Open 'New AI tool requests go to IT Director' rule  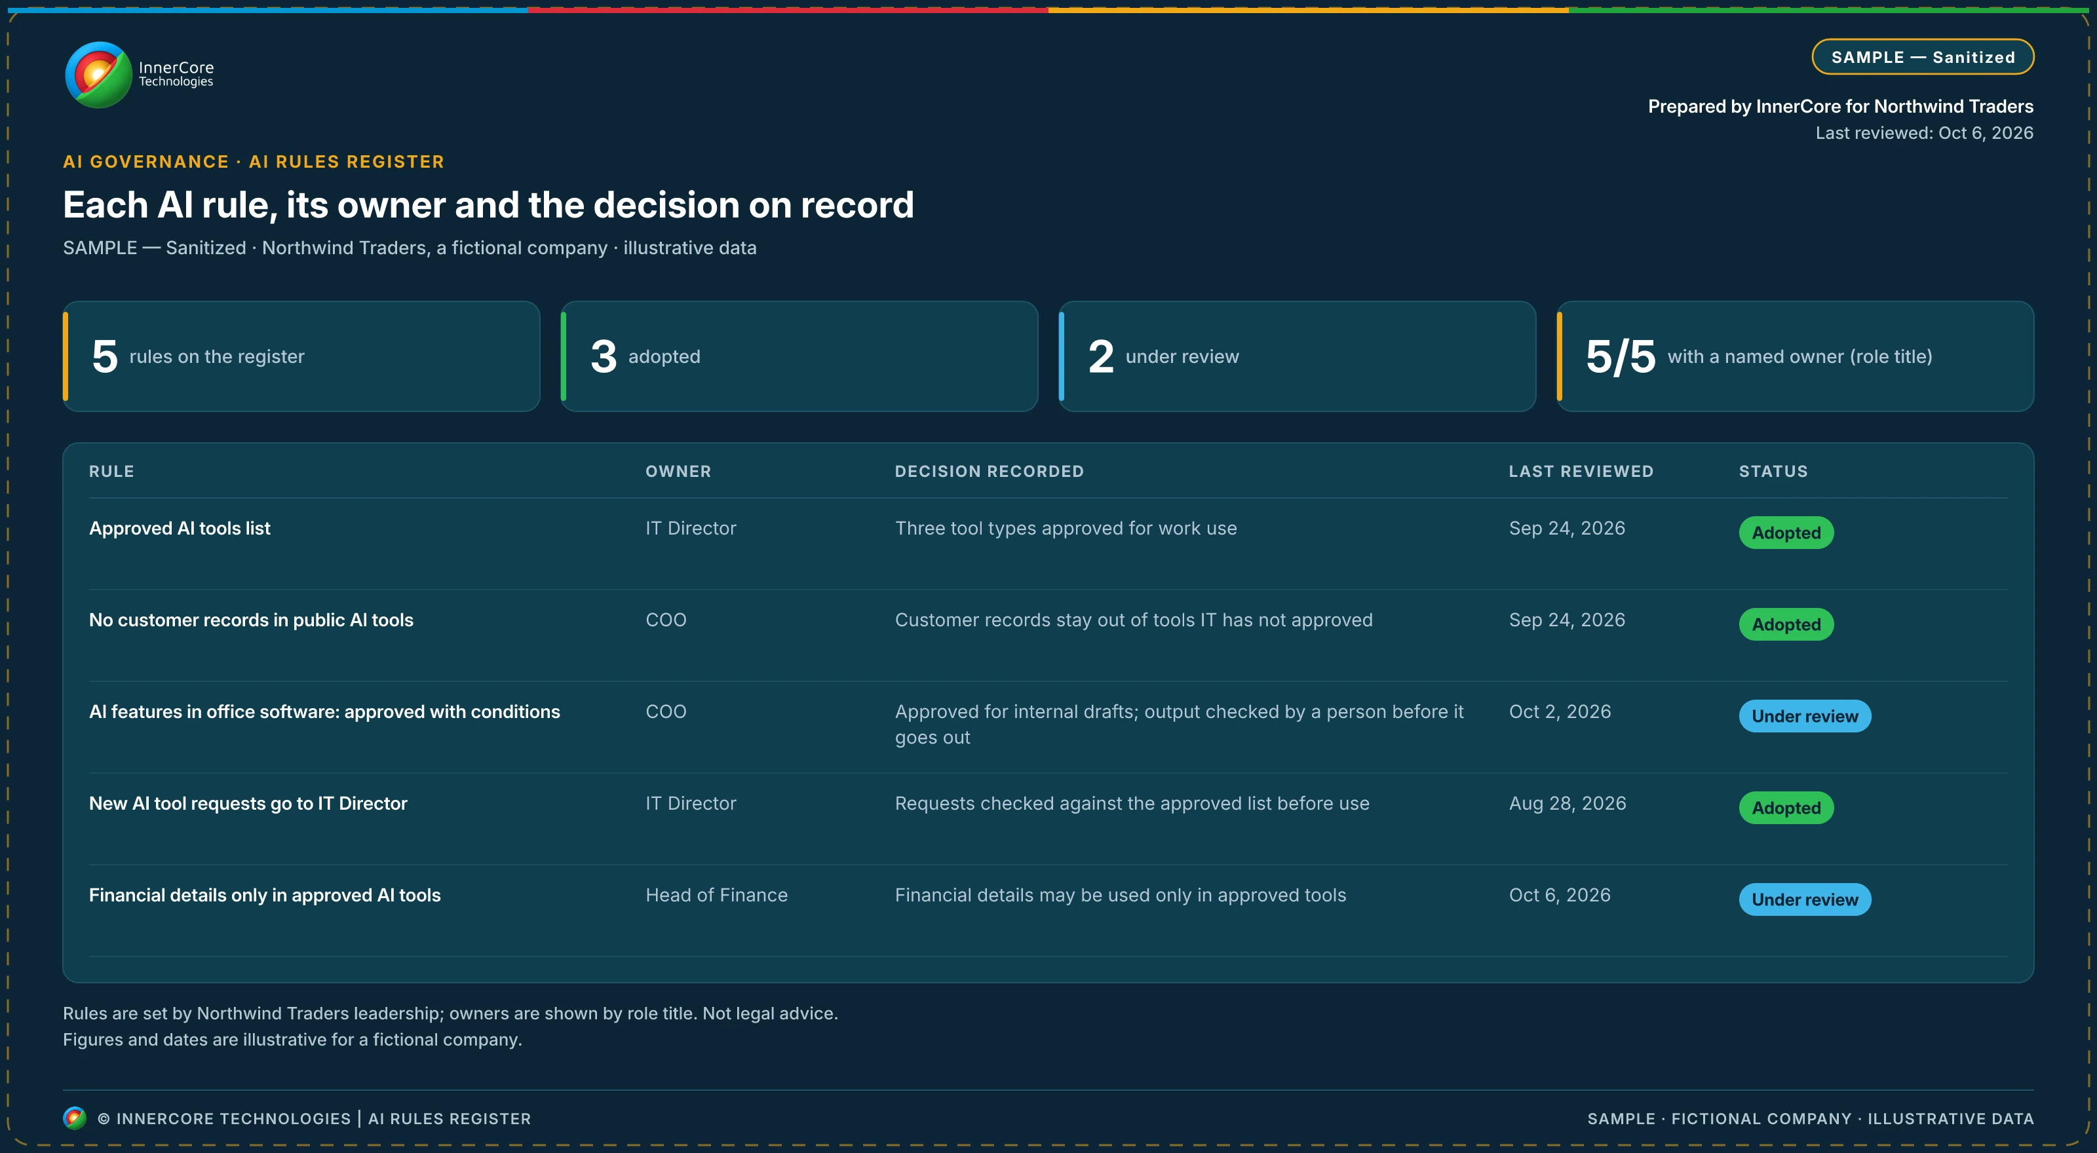point(248,803)
